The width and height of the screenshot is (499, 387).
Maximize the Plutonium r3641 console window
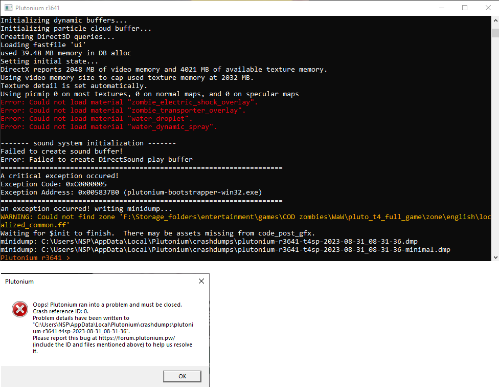(465, 8)
